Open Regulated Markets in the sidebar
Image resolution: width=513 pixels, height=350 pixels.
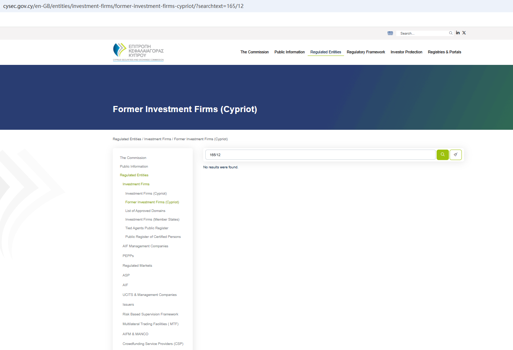point(137,266)
